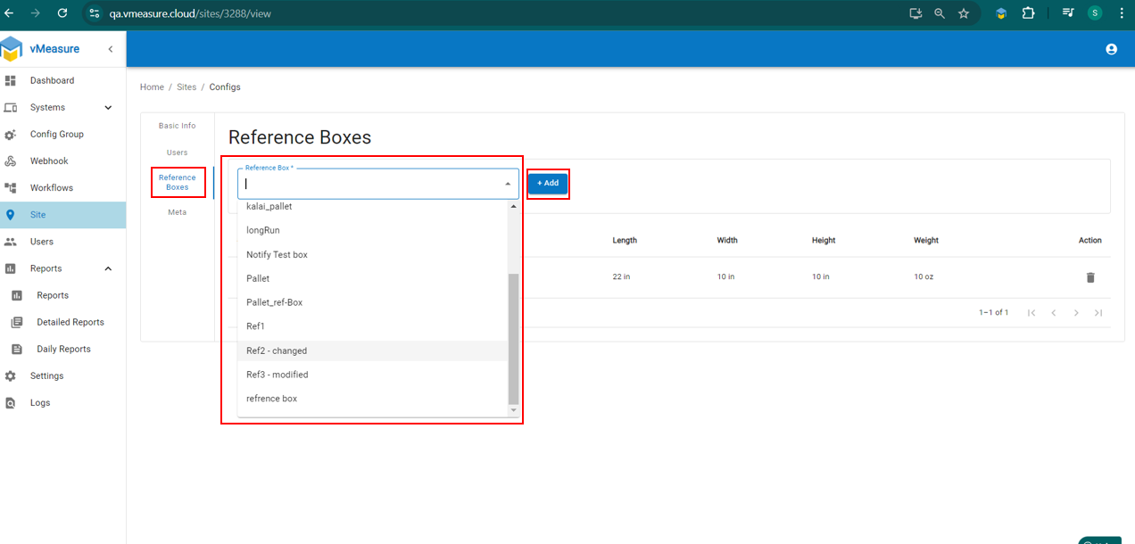Image resolution: width=1135 pixels, height=544 pixels.
Task: Go to Home via breadcrumb link
Action: point(152,87)
